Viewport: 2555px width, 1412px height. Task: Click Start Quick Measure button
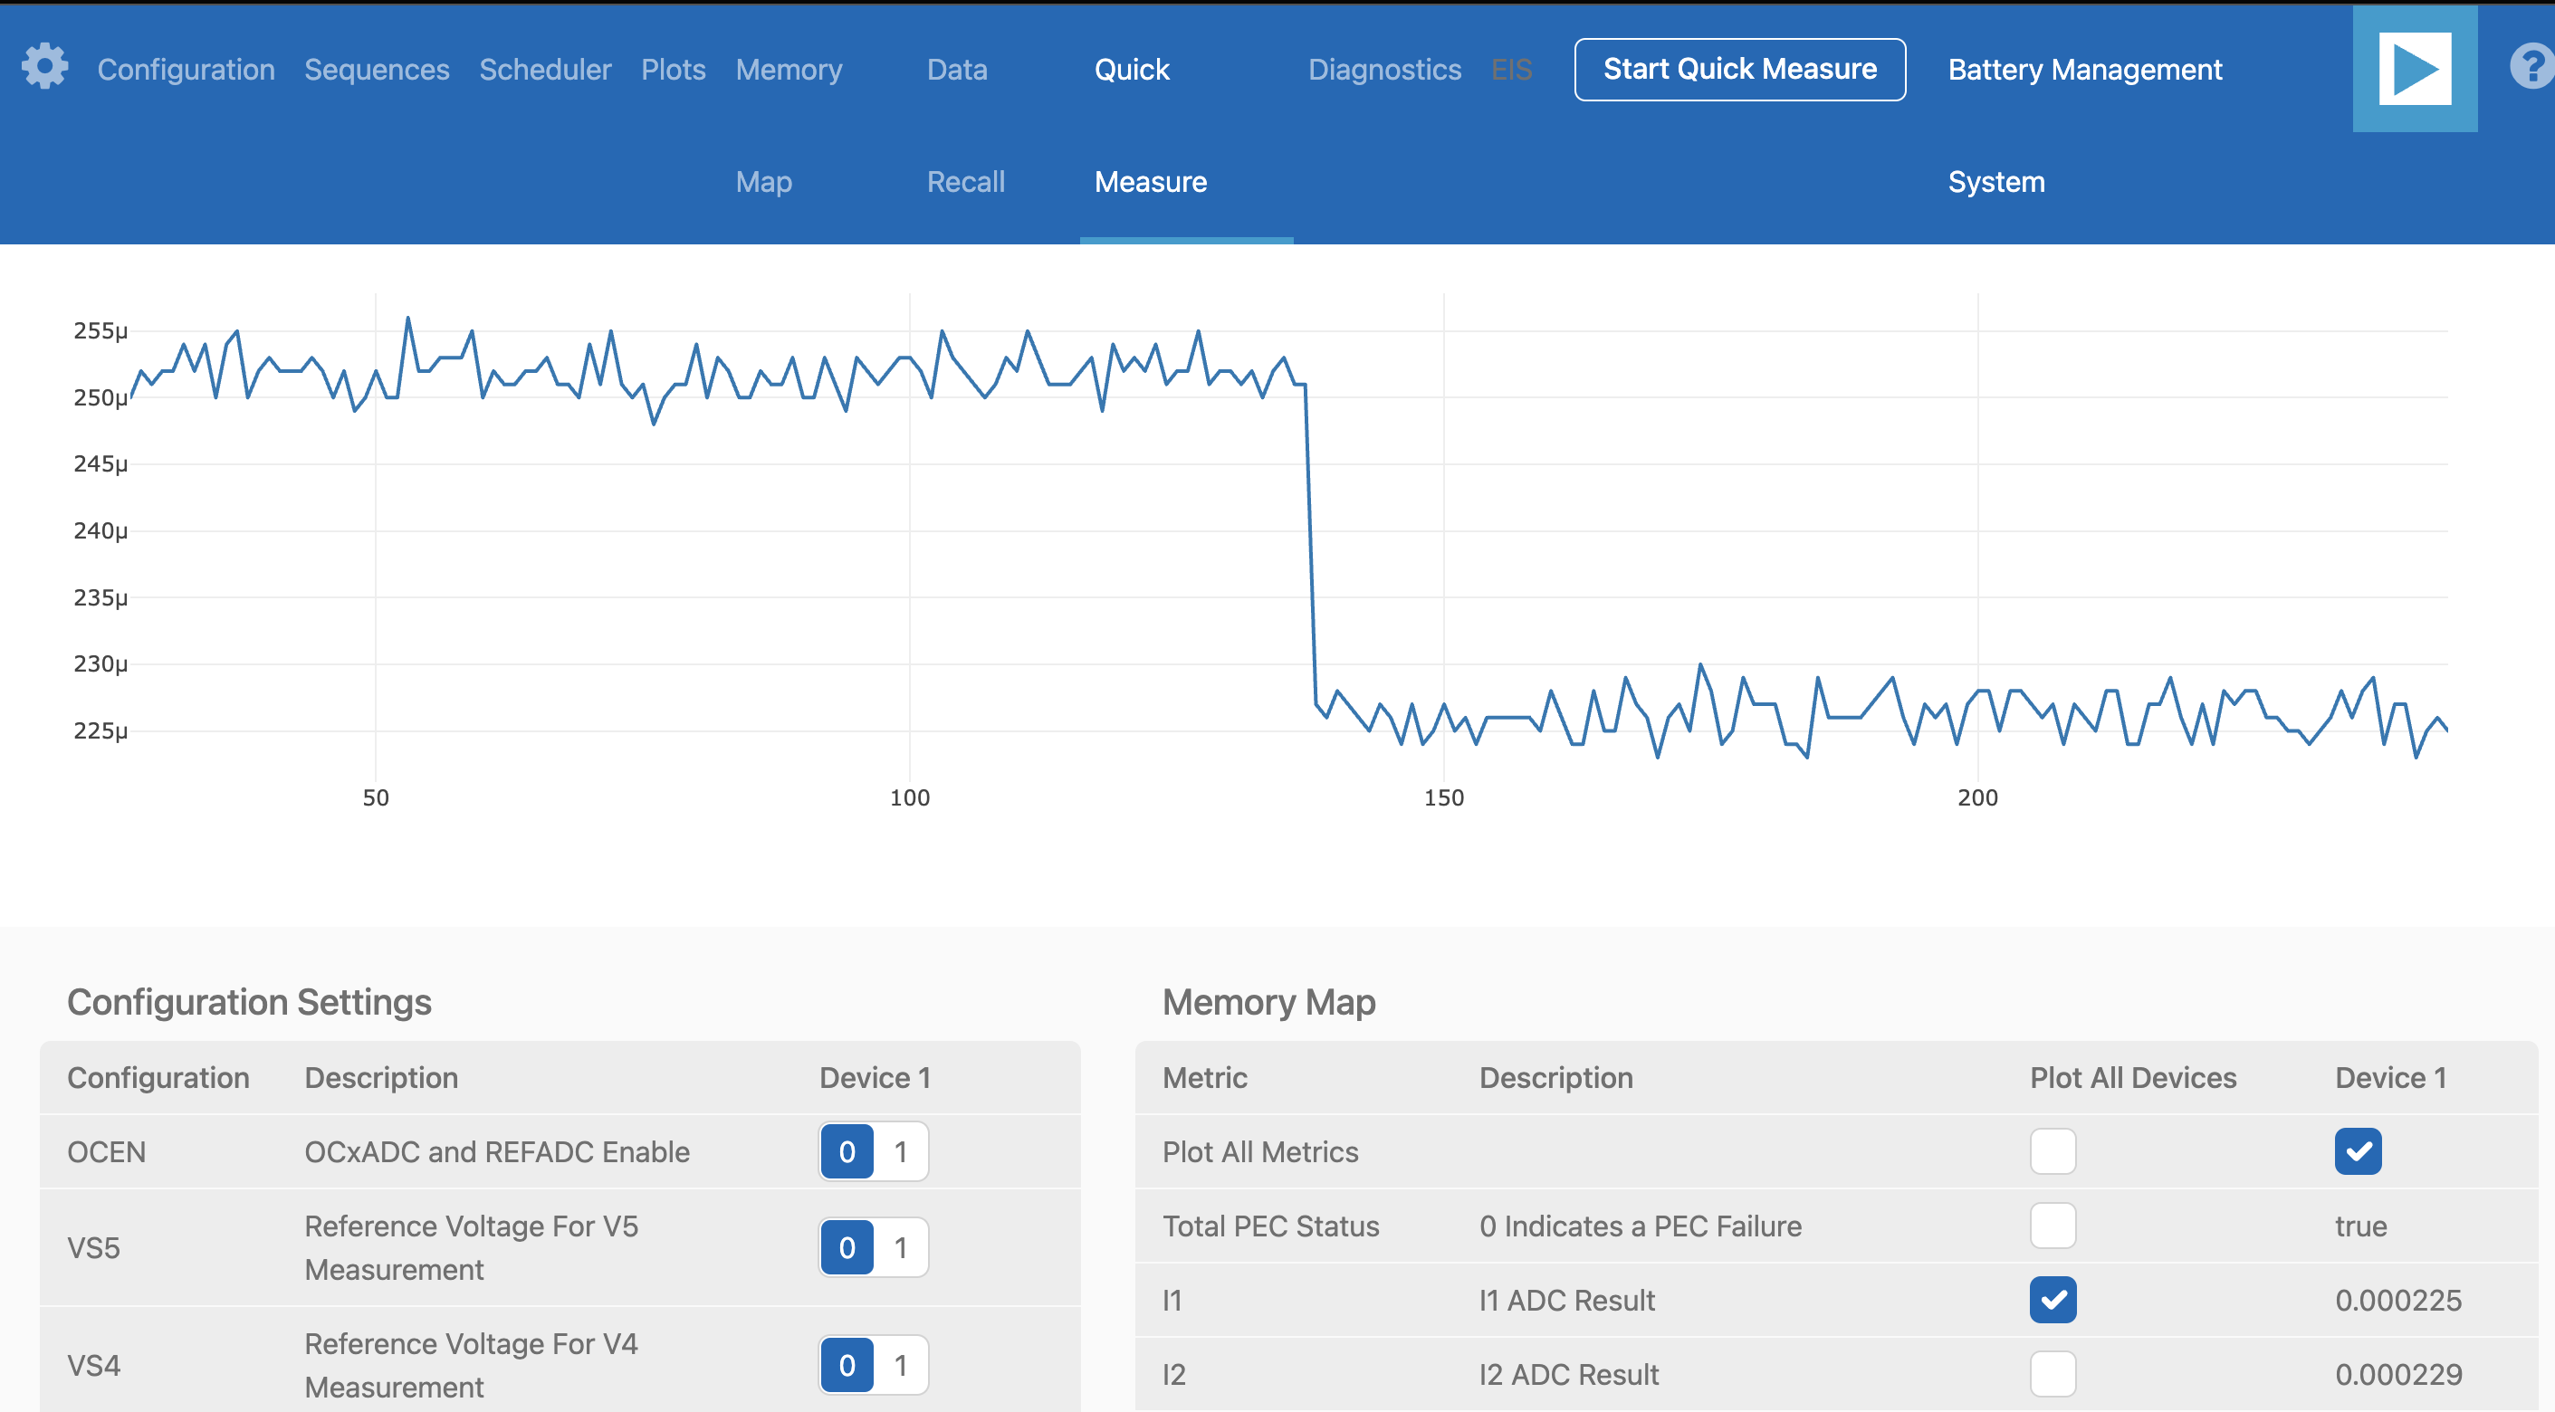click(1738, 70)
